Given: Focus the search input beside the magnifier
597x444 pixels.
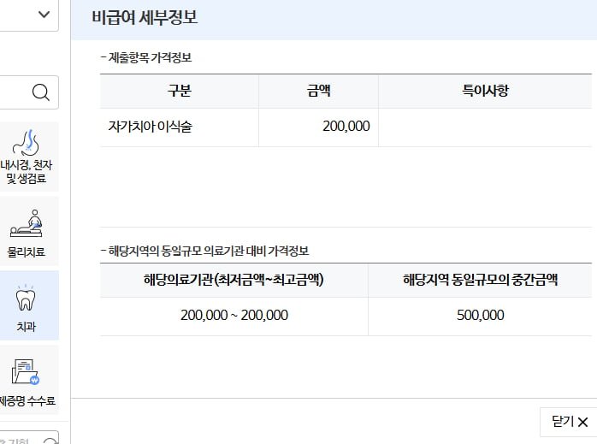Looking at the screenshot, I should coord(15,92).
